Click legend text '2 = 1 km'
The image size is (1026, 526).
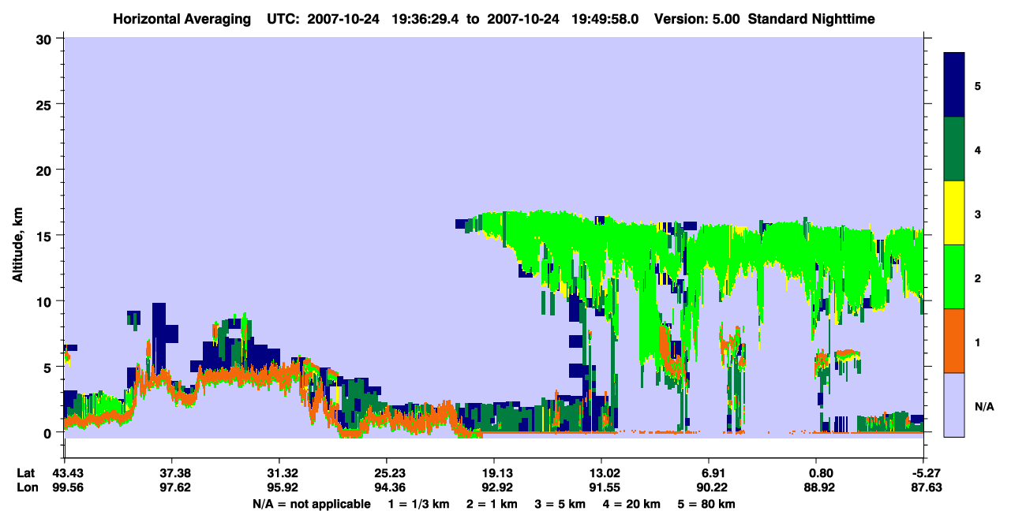point(493,504)
